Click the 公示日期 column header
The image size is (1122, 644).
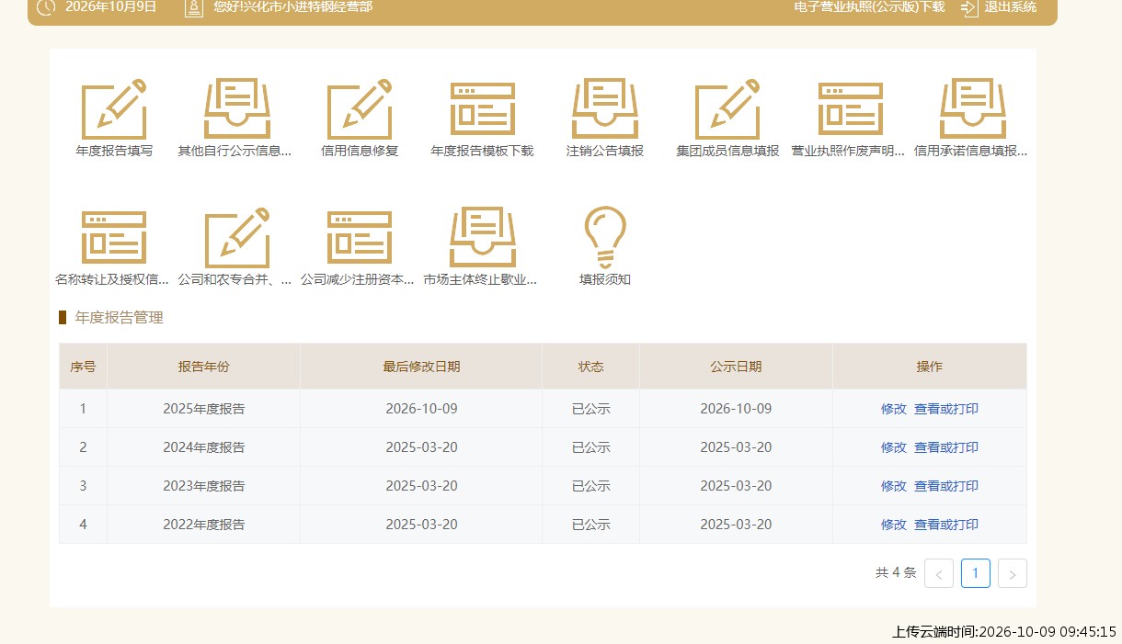[x=736, y=367]
